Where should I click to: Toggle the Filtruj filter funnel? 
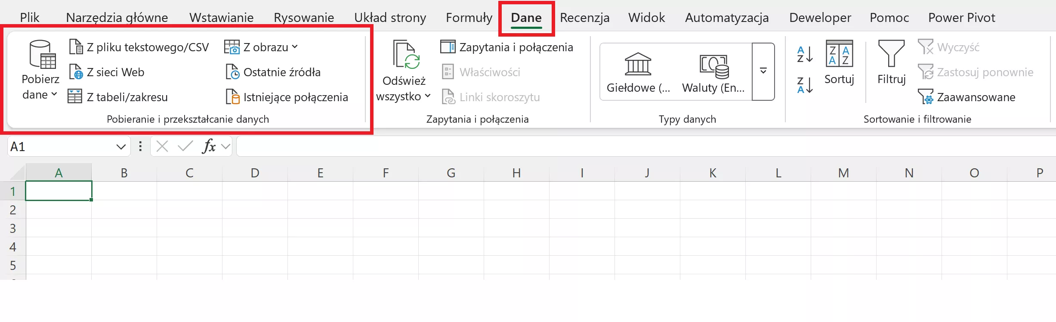tap(891, 62)
